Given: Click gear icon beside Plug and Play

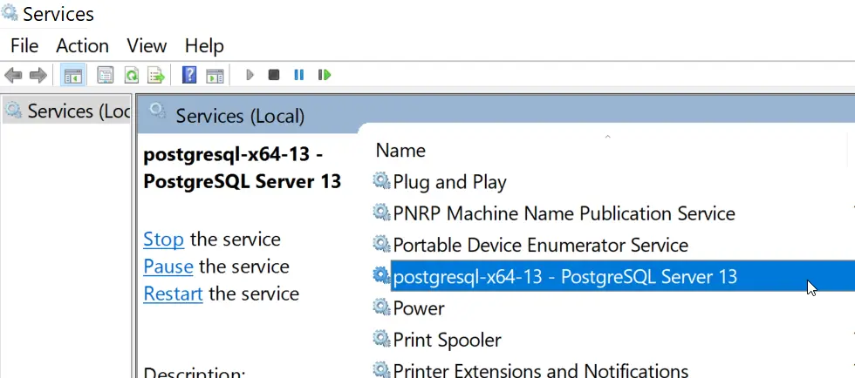Looking at the screenshot, I should pos(382,181).
